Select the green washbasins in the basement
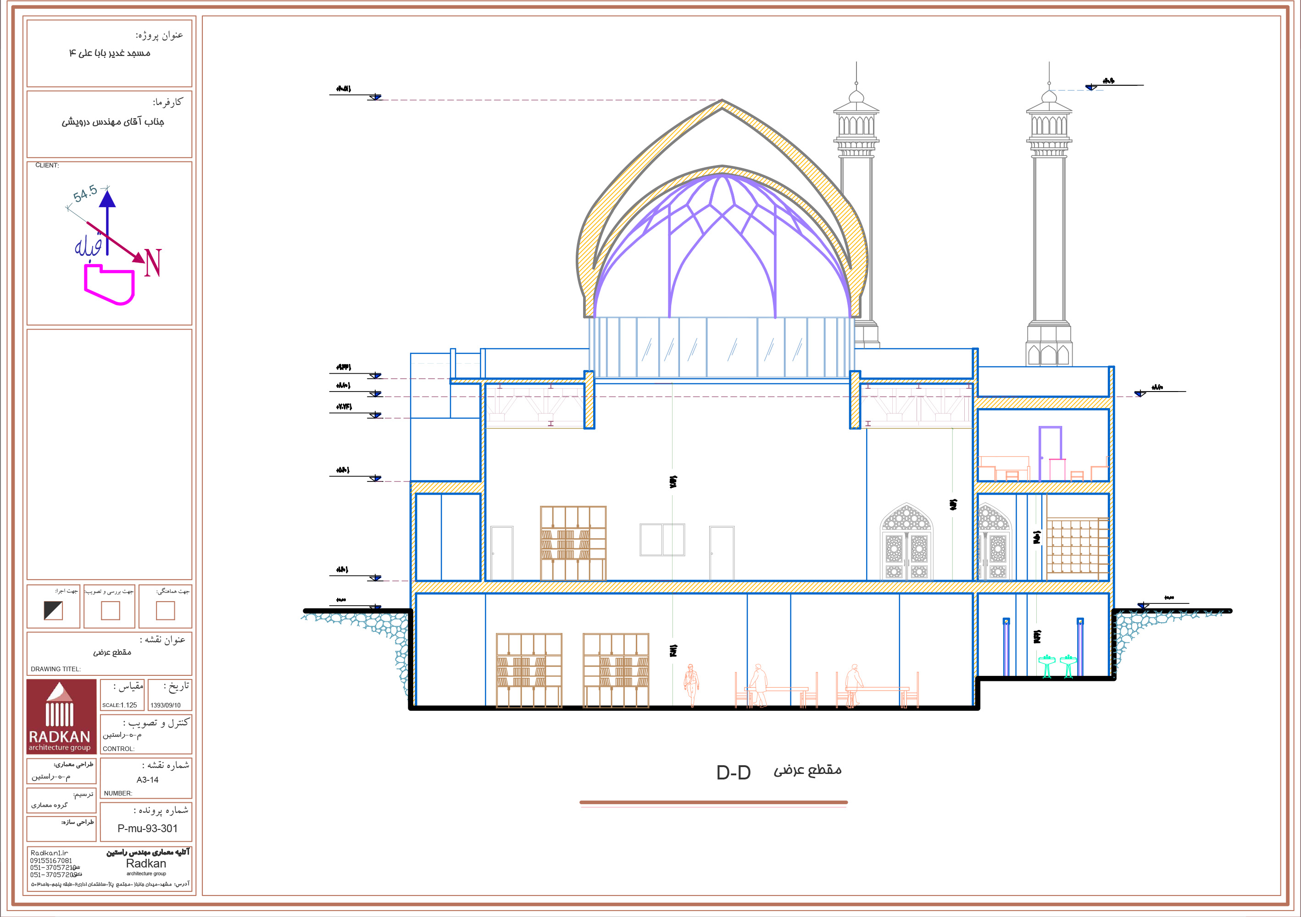The width and height of the screenshot is (1301, 917). (x=1057, y=666)
